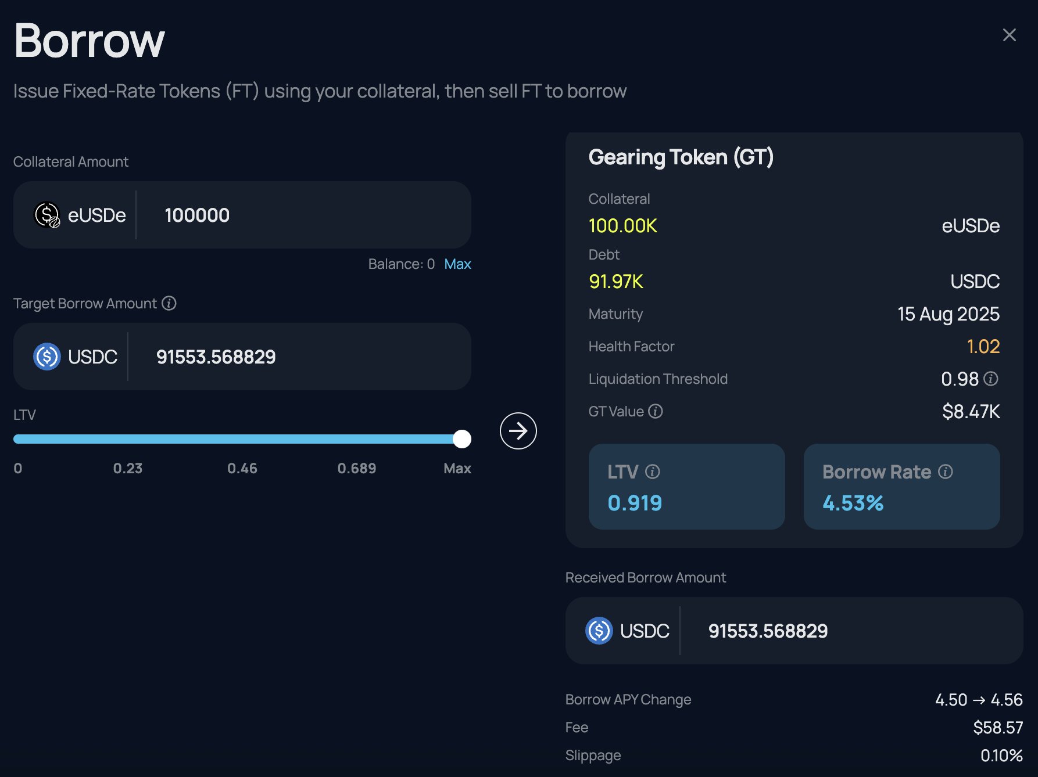This screenshot has width=1038, height=777.
Task: Click the LTV slider handle
Action: coord(462,439)
